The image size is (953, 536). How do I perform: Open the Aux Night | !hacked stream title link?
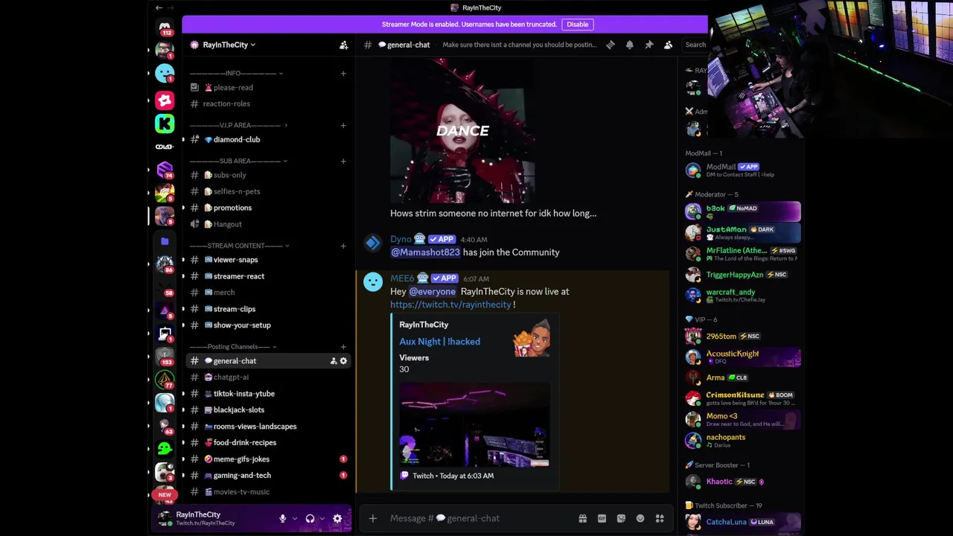pos(439,341)
